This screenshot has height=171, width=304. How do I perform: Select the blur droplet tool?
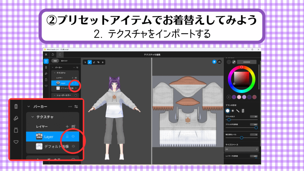(103, 62)
